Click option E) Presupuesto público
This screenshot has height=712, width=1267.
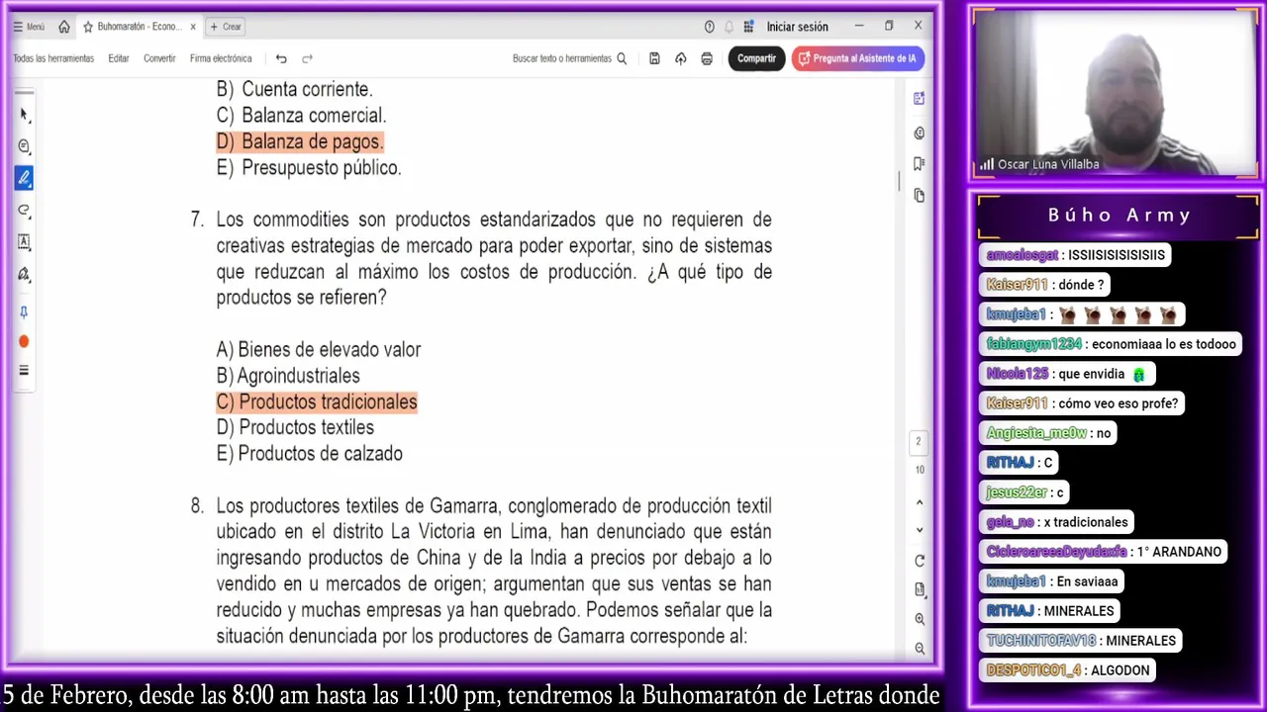coord(309,168)
